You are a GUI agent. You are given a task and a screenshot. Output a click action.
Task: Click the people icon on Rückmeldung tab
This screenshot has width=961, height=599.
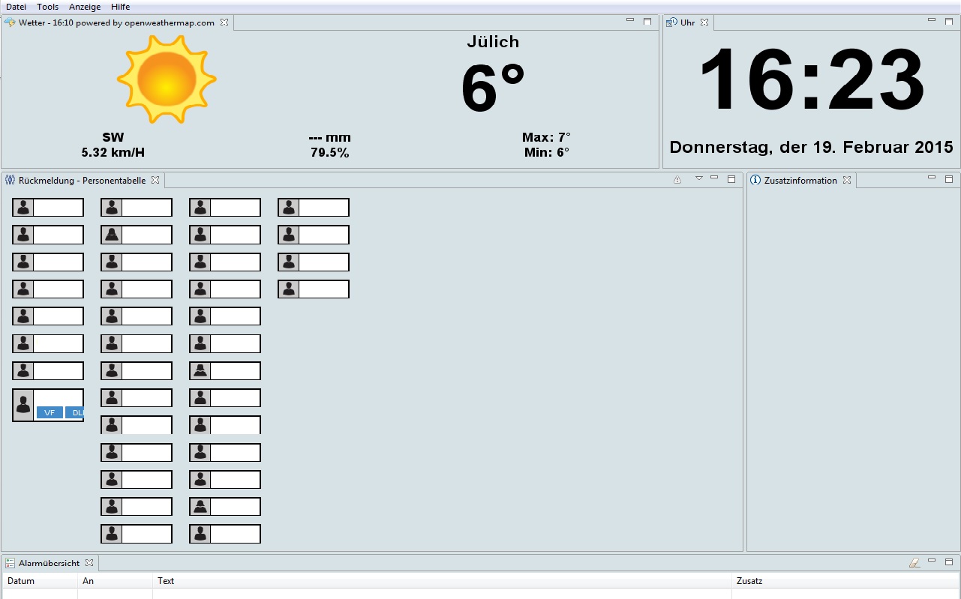10,180
